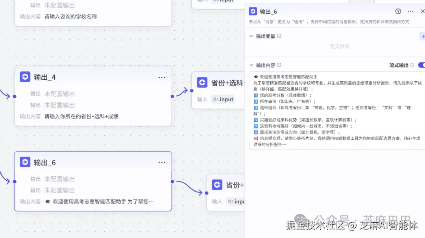425x238 pixels.
Task: Click the input icon on lower 省份+ node
Action: tap(218, 185)
